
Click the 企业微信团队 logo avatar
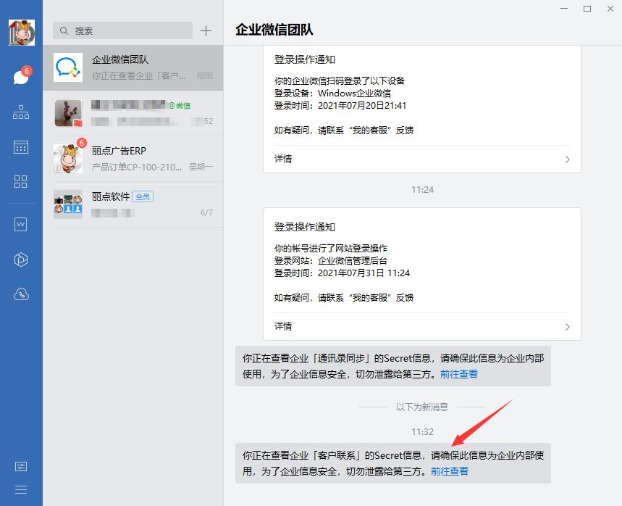pyautogui.click(x=68, y=67)
